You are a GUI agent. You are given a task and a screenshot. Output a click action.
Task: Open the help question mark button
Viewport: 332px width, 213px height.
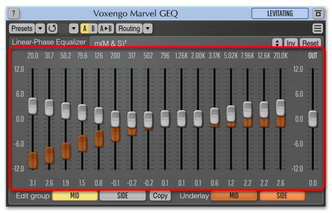[x=14, y=13]
